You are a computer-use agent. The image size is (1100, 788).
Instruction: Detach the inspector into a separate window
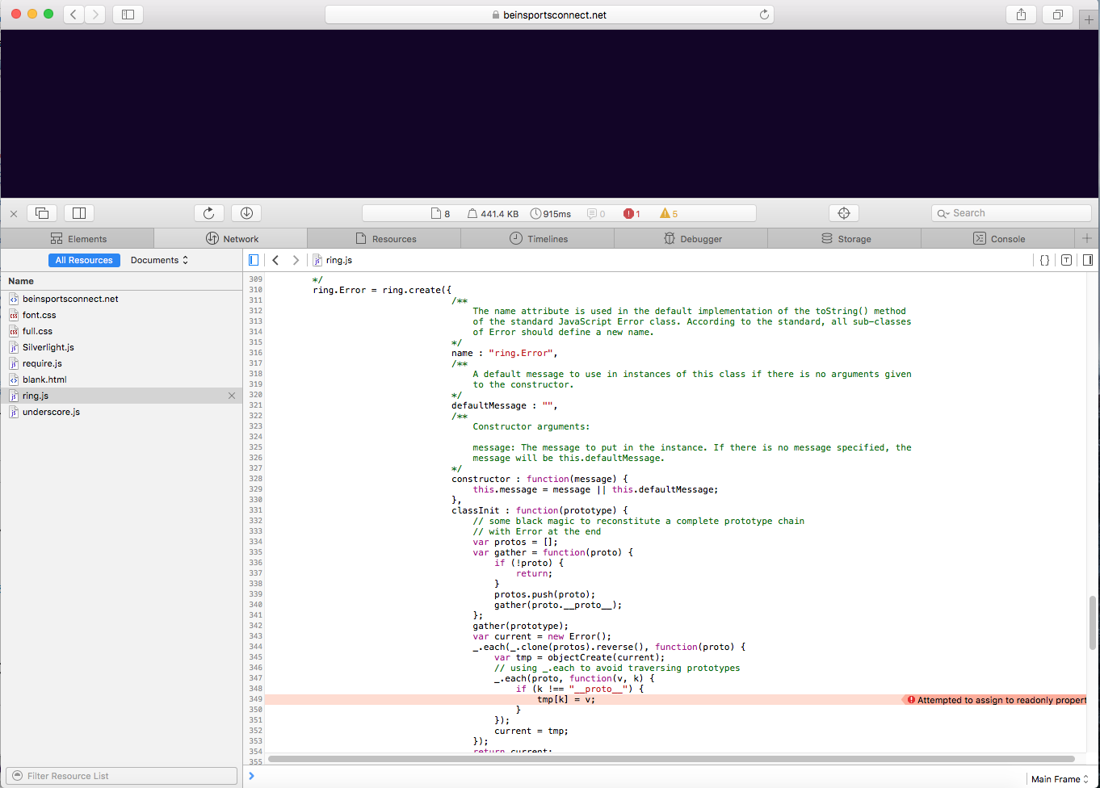pos(42,213)
